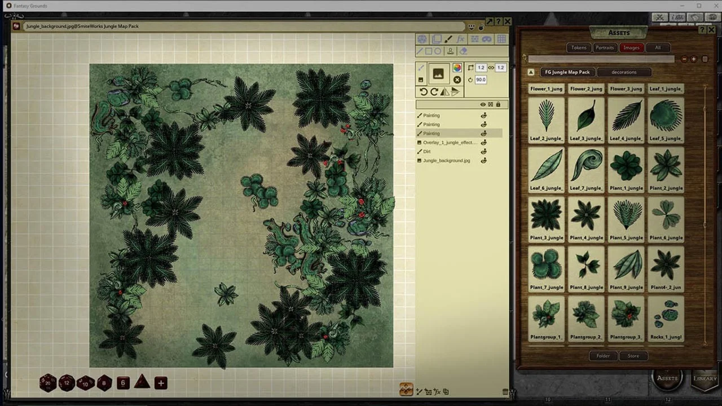This screenshot has width=722, height=406.
Task: Switch to Portraits tab in Assets
Action: pyautogui.click(x=605, y=47)
